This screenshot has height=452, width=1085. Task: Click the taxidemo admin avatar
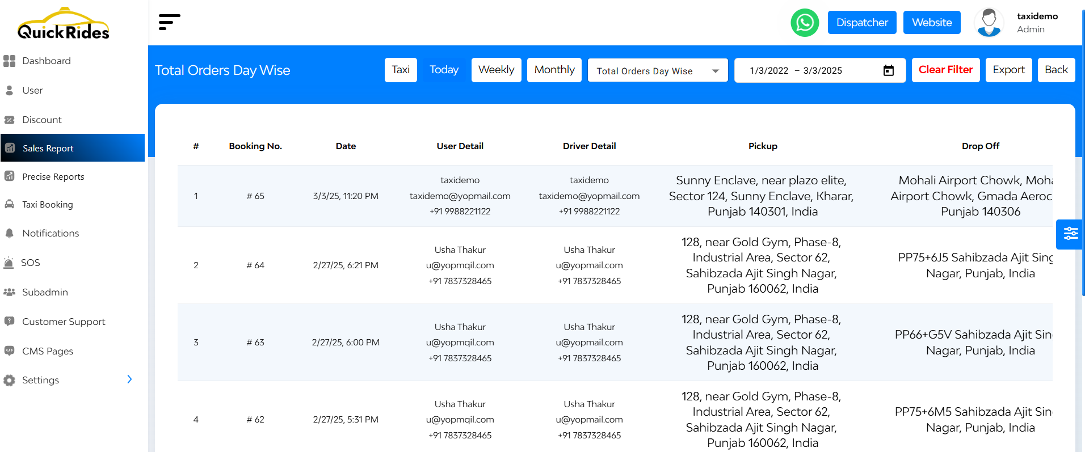989,23
